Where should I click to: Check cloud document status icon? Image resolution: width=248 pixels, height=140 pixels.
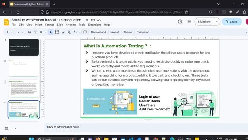point(99,20)
